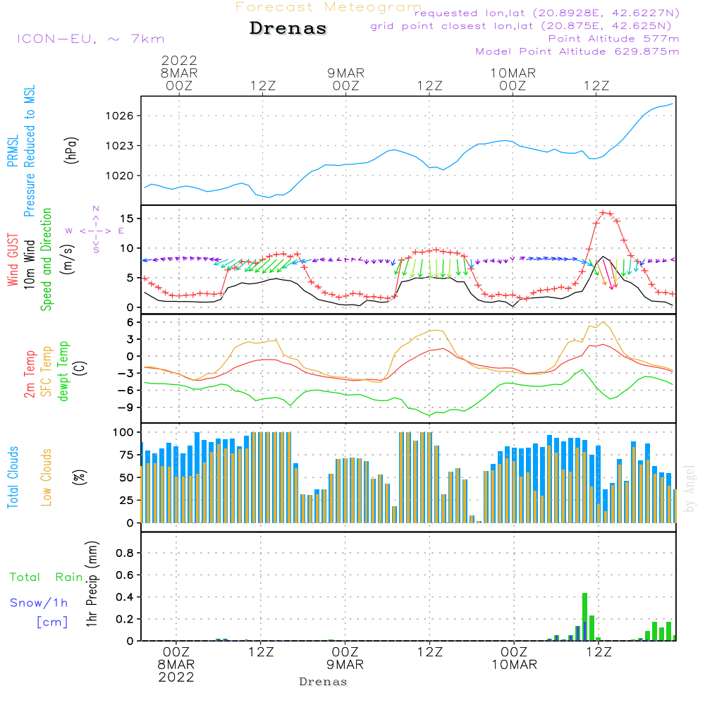Click the Drenas title at top
The height and width of the screenshot is (705, 705).
[288, 28]
